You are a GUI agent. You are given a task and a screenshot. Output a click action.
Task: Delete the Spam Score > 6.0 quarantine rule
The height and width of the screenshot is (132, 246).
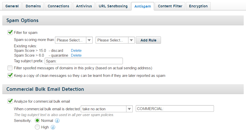[x=76, y=55]
